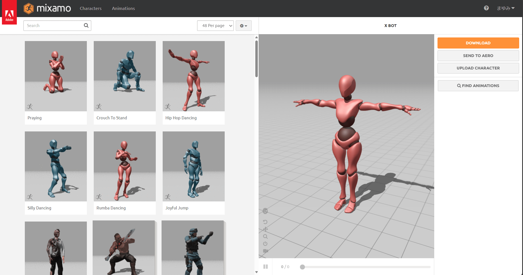
Task: Select the Hip Hop Dancing thumbnail
Action: 194,76
